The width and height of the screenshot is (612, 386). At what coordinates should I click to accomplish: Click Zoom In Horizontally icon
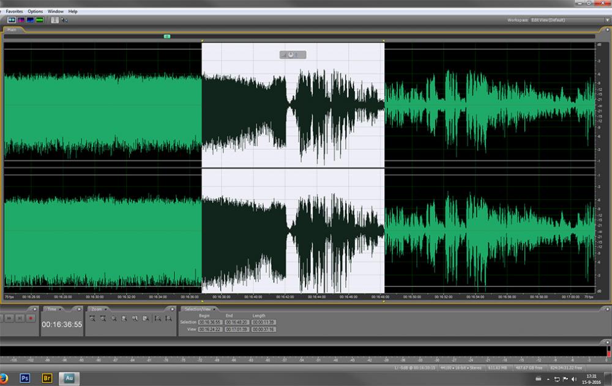coord(92,319)
